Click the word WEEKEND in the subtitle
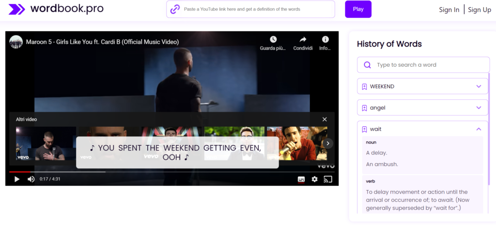Screen dimensions: 496x225 point(180,148)
